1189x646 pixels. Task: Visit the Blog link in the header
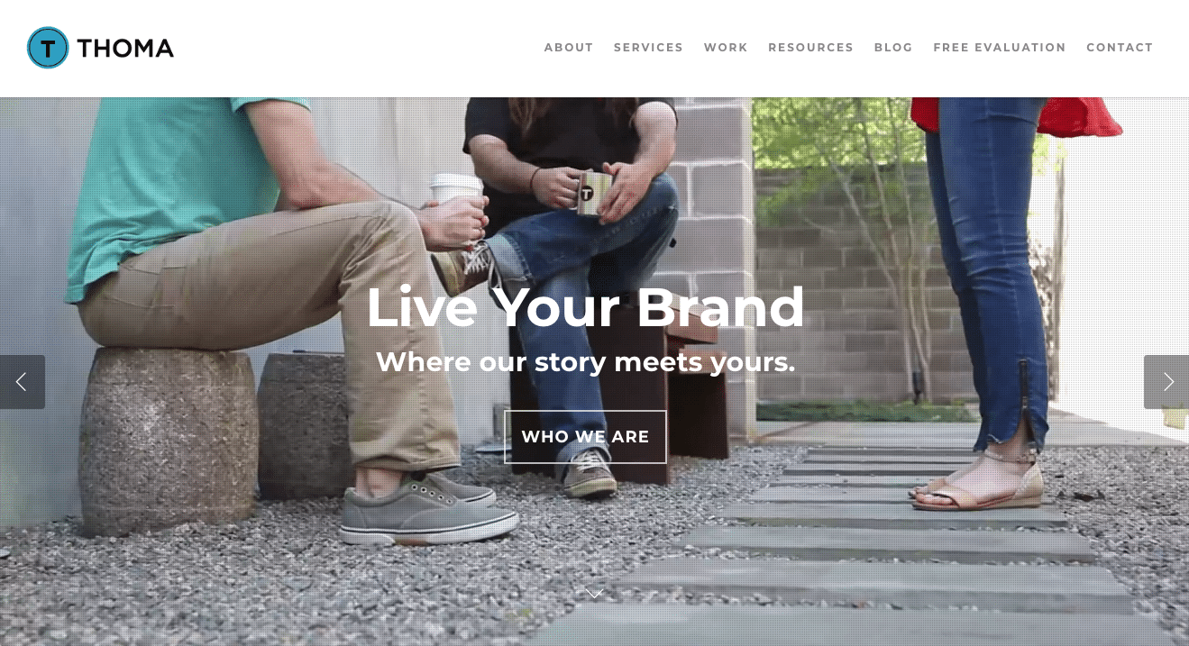tap(893, 48)
